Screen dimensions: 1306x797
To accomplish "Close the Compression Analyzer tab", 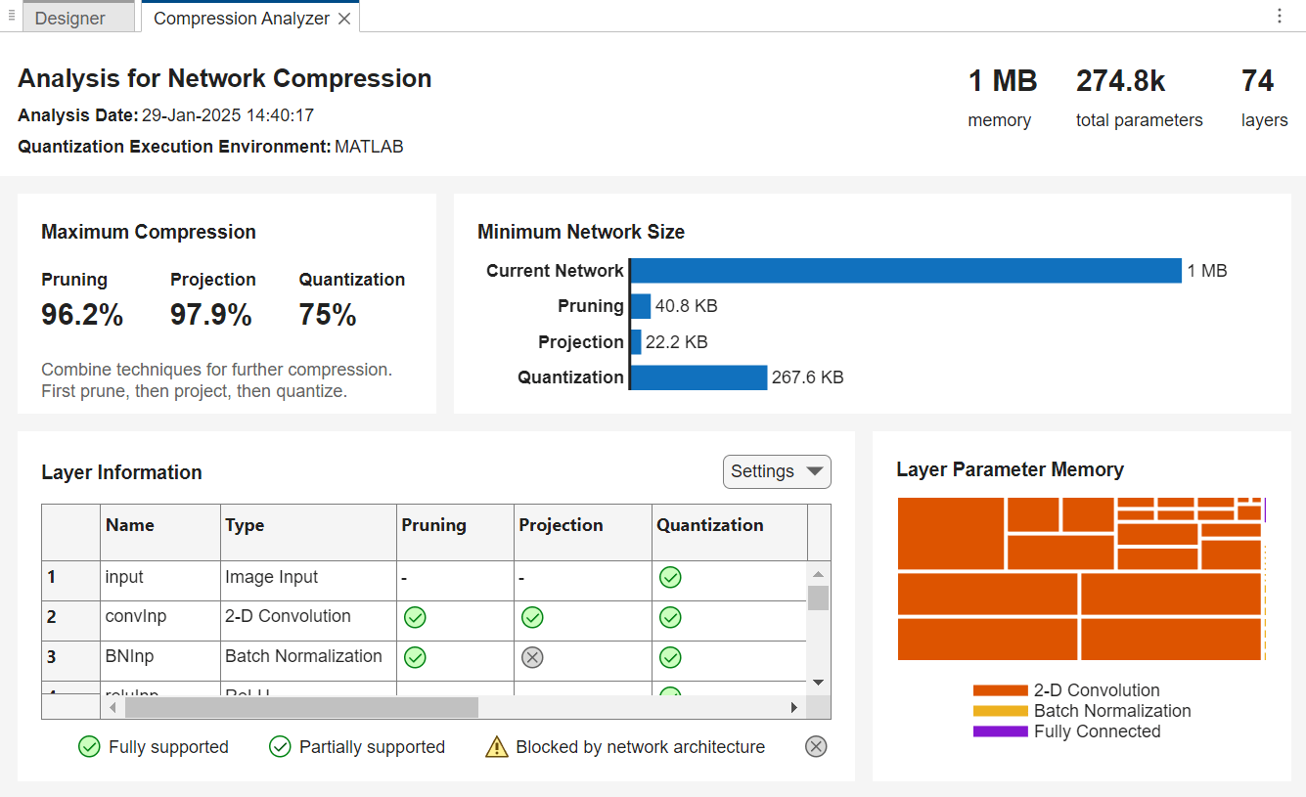I will click(x=344, y=19).
